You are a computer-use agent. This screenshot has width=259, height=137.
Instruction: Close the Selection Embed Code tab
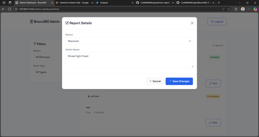92,3
